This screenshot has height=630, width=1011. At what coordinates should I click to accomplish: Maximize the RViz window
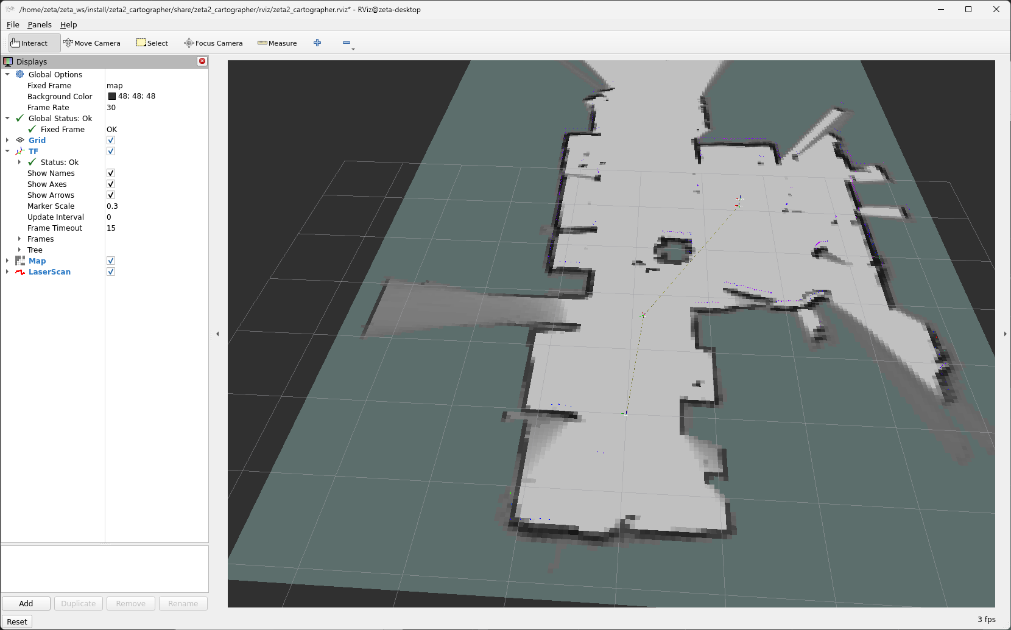point(968,9)
